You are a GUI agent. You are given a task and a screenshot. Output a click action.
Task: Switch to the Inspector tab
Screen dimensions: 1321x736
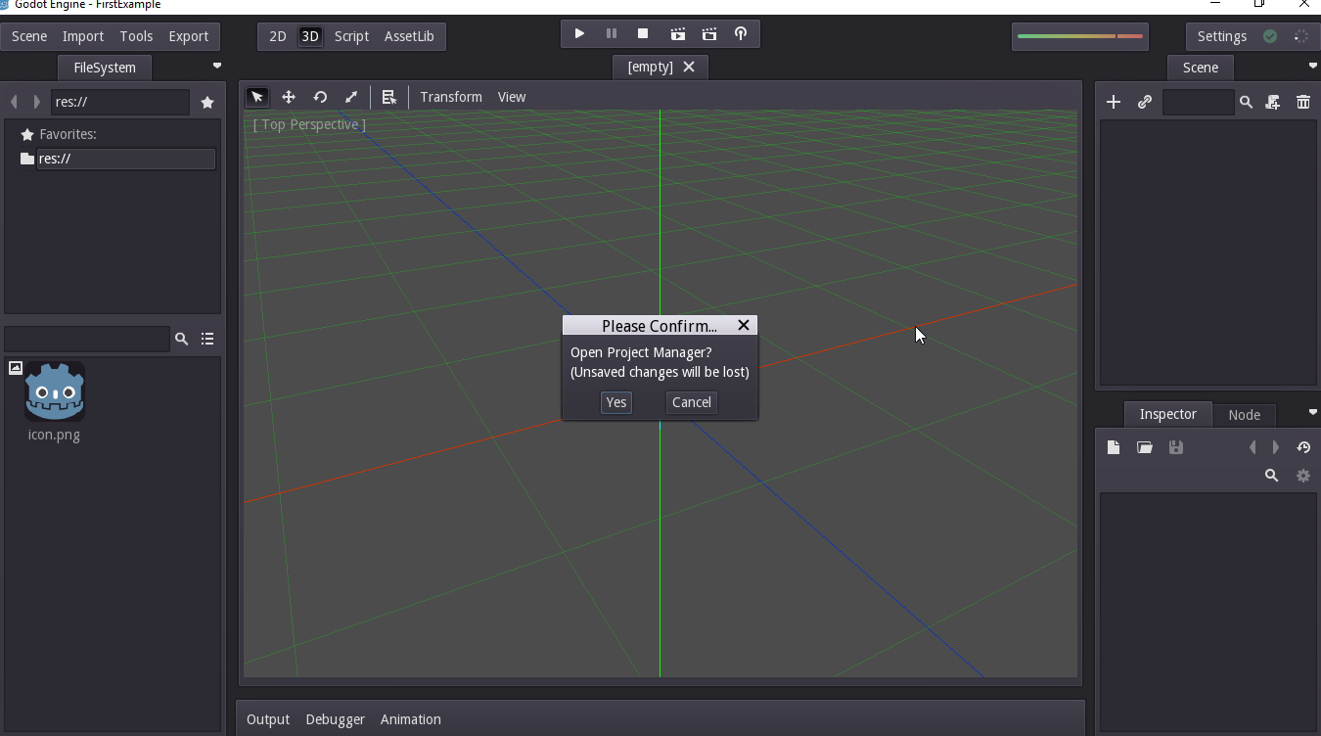tap(1167, 414)
